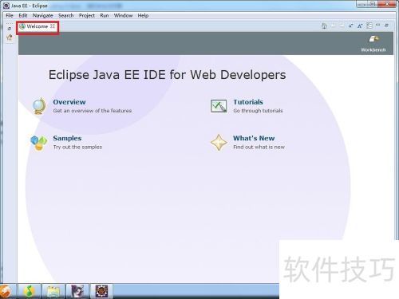Click the customize page layout icon
399x299 pixels.
tap(369, 26)
